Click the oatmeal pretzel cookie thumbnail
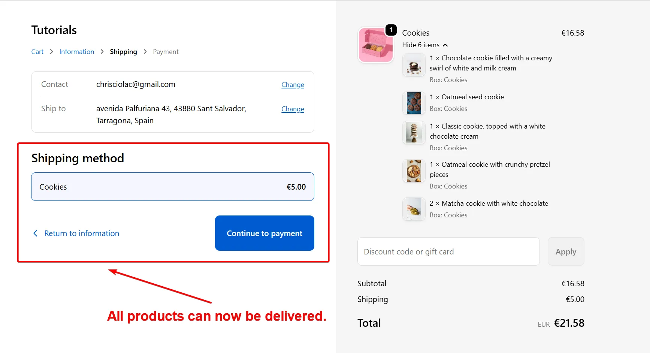This screenshot has height=353, width=650. (x=413, y=171)
